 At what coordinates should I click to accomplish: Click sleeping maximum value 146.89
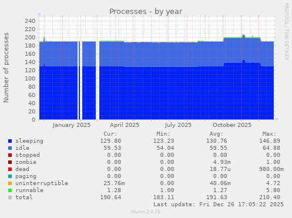[x=269, y=141]
